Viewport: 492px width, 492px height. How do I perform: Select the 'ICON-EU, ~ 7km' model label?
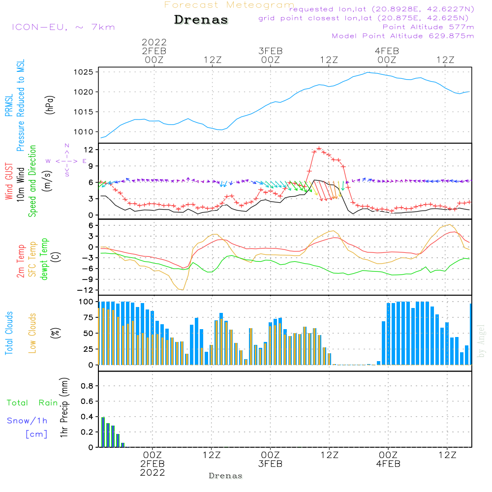click(x=63, y=27)
